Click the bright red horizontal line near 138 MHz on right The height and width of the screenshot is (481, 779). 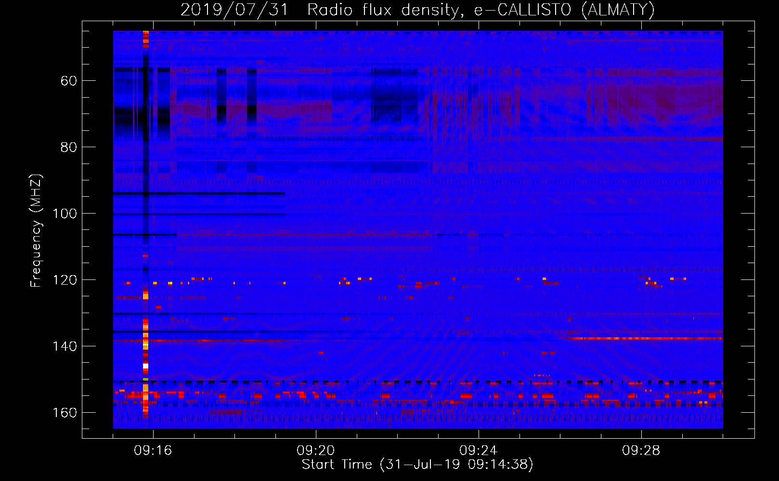[x=643, y=338]
